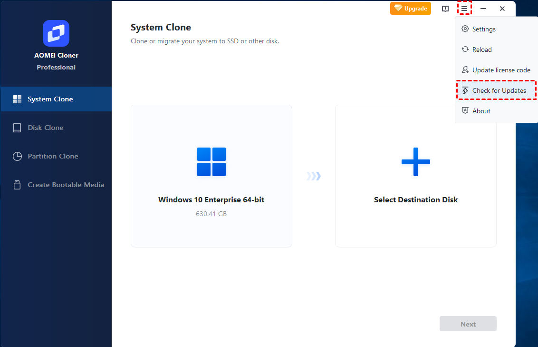Click the AOMEI Cloner product name text
The width and height of the screenshot is (538, 347).
click(x=56, y=55)
